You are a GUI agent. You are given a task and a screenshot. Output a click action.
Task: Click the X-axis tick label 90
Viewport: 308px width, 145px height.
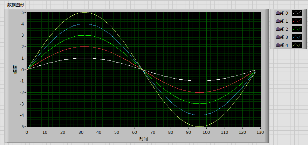189,132
